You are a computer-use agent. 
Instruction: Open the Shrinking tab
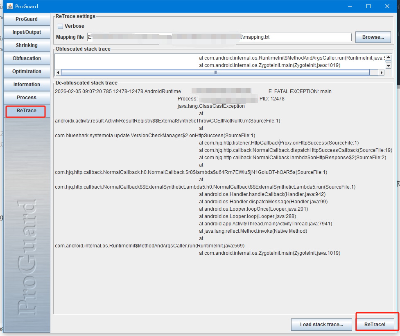pos(27,45)
